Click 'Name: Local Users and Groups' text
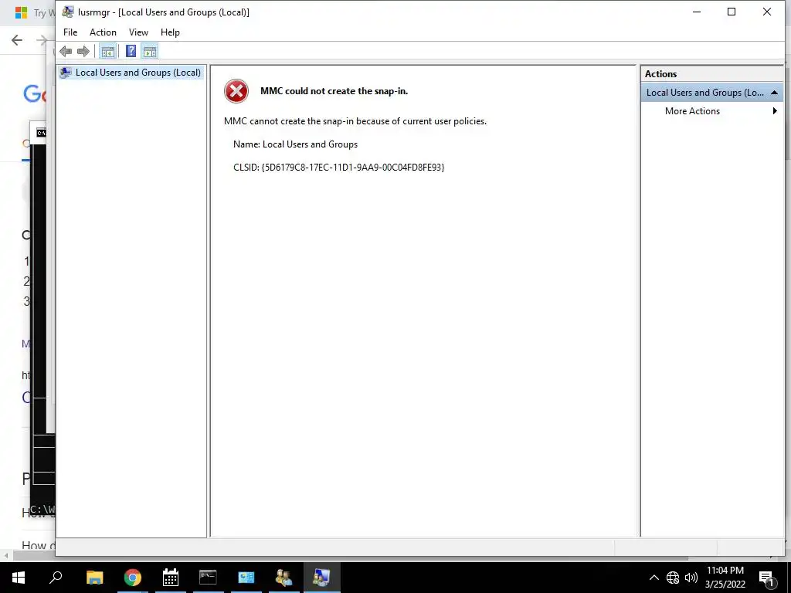 coord(295,144)
